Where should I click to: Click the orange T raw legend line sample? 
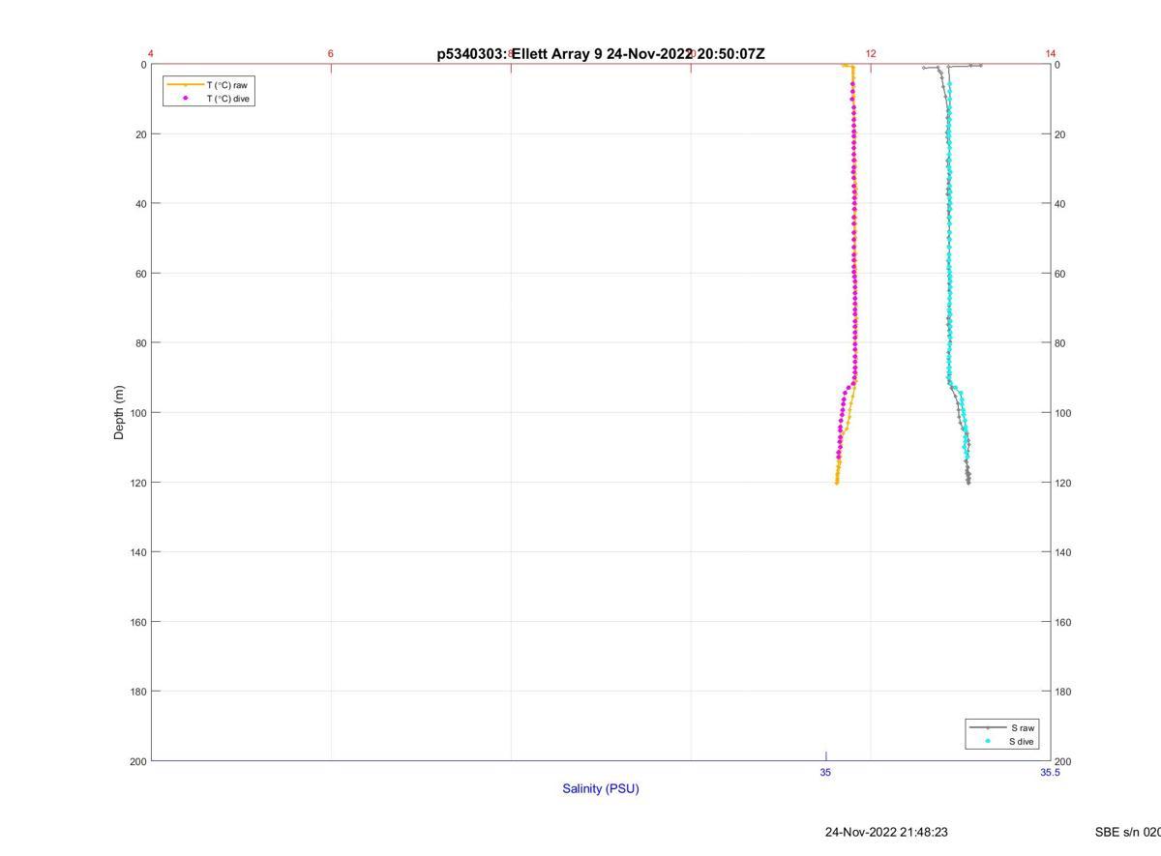[x=186, y=85]
